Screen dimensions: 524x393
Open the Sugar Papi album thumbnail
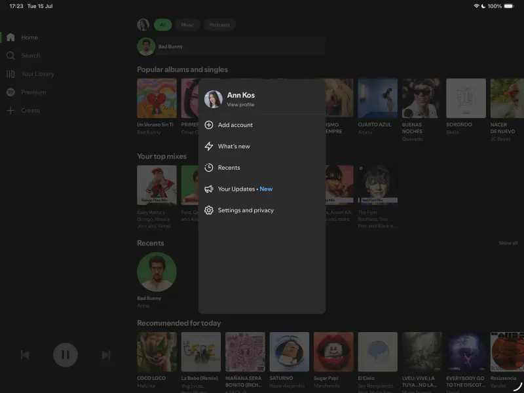click(333, 352)
